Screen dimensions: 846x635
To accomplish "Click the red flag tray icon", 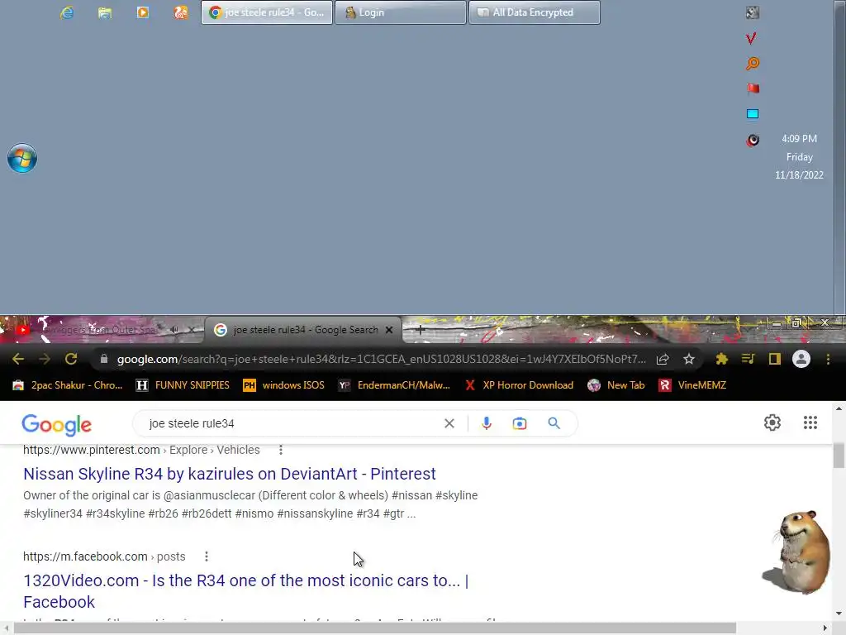I will [753, 88].
